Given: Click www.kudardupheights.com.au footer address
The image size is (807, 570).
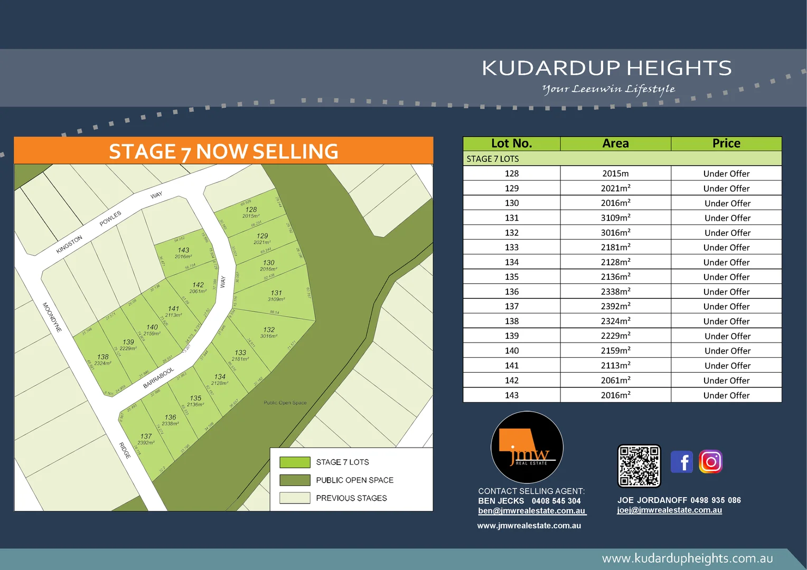Looking at the screenshot, I should click(687, 558).
